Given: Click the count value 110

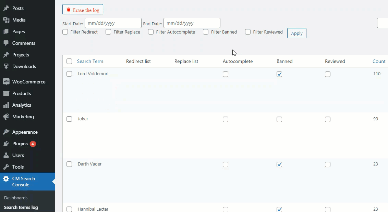Looking at the screenshot, I should click(377, 74).
